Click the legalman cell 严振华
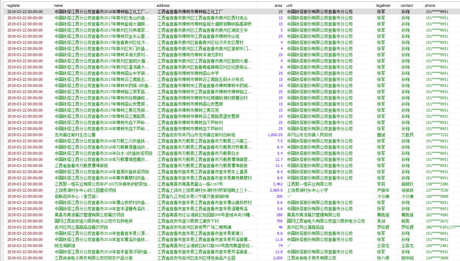 pos(383,190)
